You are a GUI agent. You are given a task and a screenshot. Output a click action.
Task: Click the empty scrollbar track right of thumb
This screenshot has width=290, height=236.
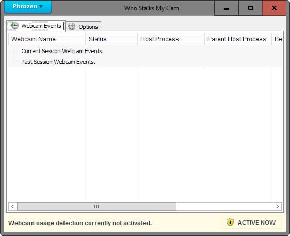pyautogui.click(x=224, y=206)
